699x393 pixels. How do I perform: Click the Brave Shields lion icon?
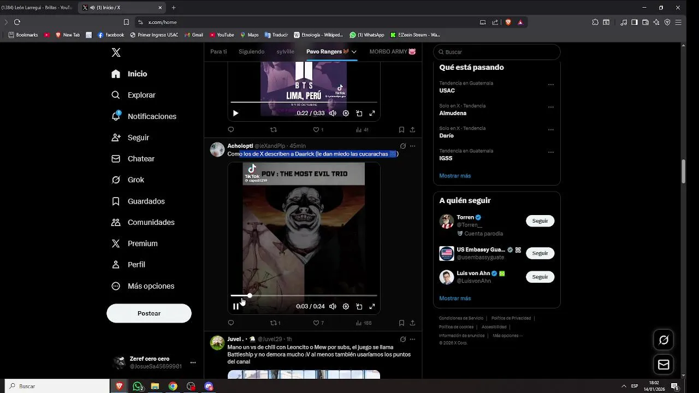[x=508, y=22]
